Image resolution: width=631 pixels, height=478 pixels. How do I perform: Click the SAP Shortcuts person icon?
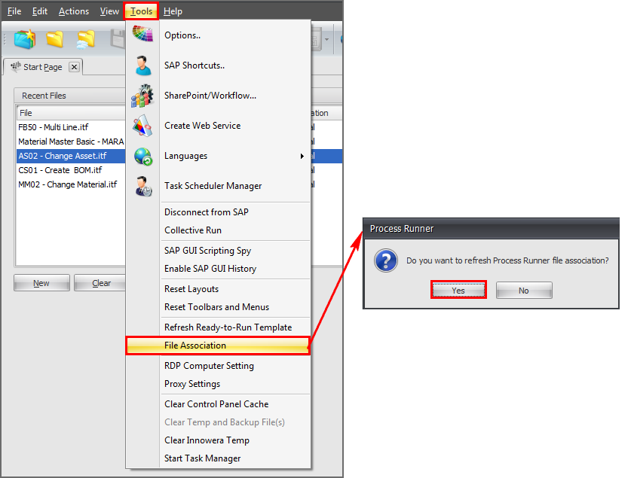click(x=142, y=65)
